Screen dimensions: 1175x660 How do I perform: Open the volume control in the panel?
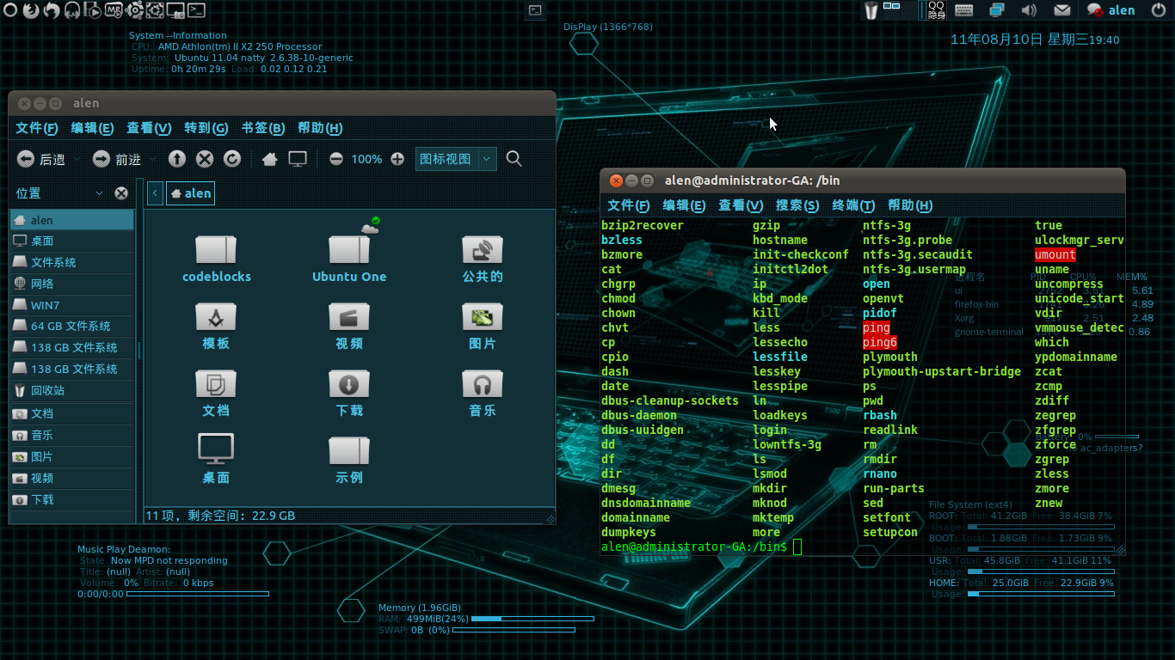tap(1029, 10)
